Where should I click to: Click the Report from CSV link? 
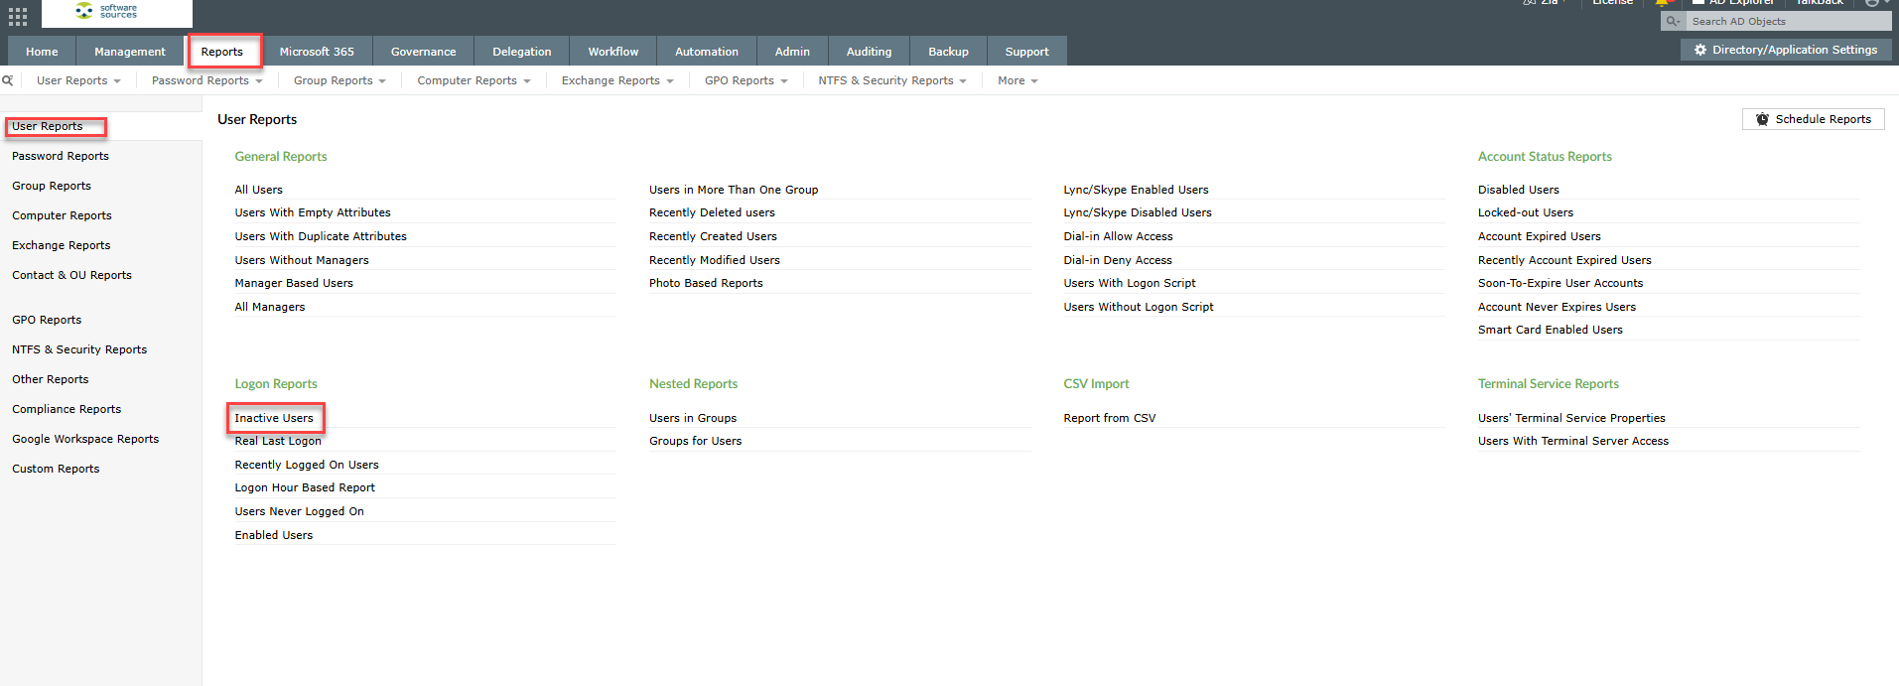pyautogui.click(x=1109, y=418)
